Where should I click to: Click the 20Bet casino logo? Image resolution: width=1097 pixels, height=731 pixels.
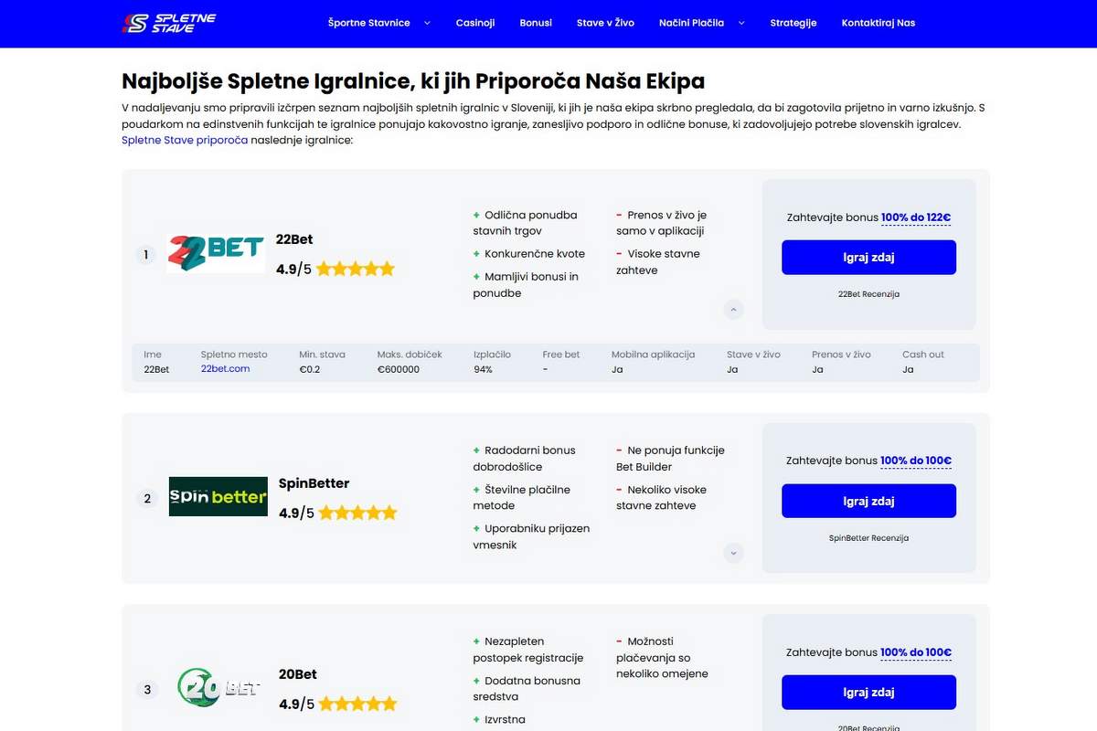coord(218,688)
